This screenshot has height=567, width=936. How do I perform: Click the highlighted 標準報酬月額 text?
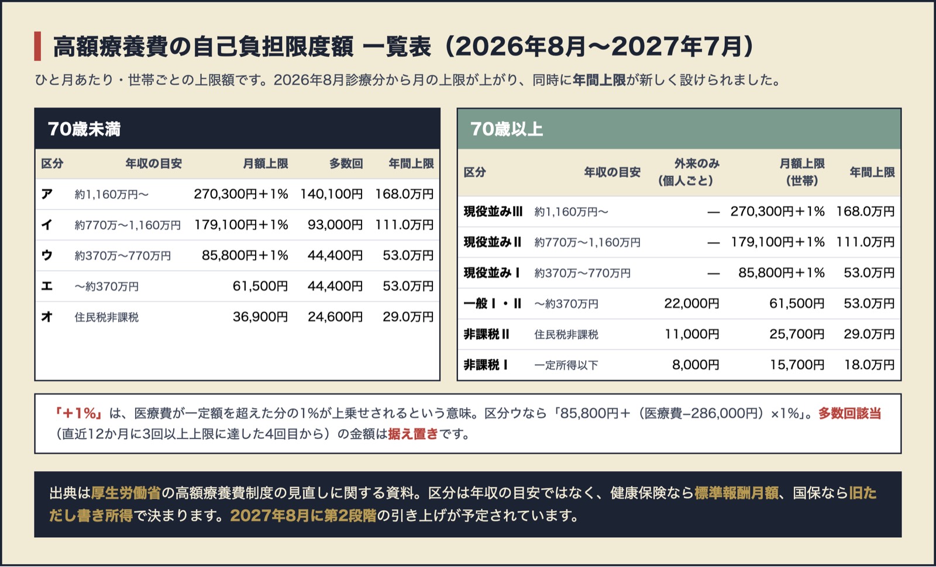coord(737,493)
